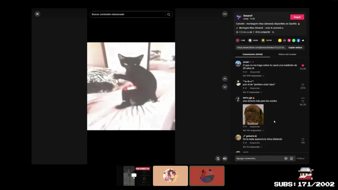Click the yellow repost share icon
338x190 pixels.
(280, 40)
